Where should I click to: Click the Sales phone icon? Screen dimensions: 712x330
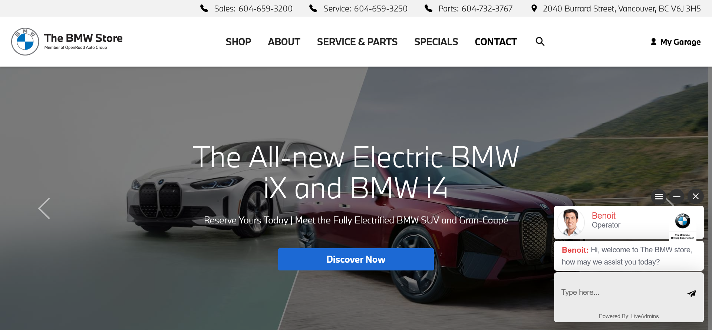[x=204, y=8]
